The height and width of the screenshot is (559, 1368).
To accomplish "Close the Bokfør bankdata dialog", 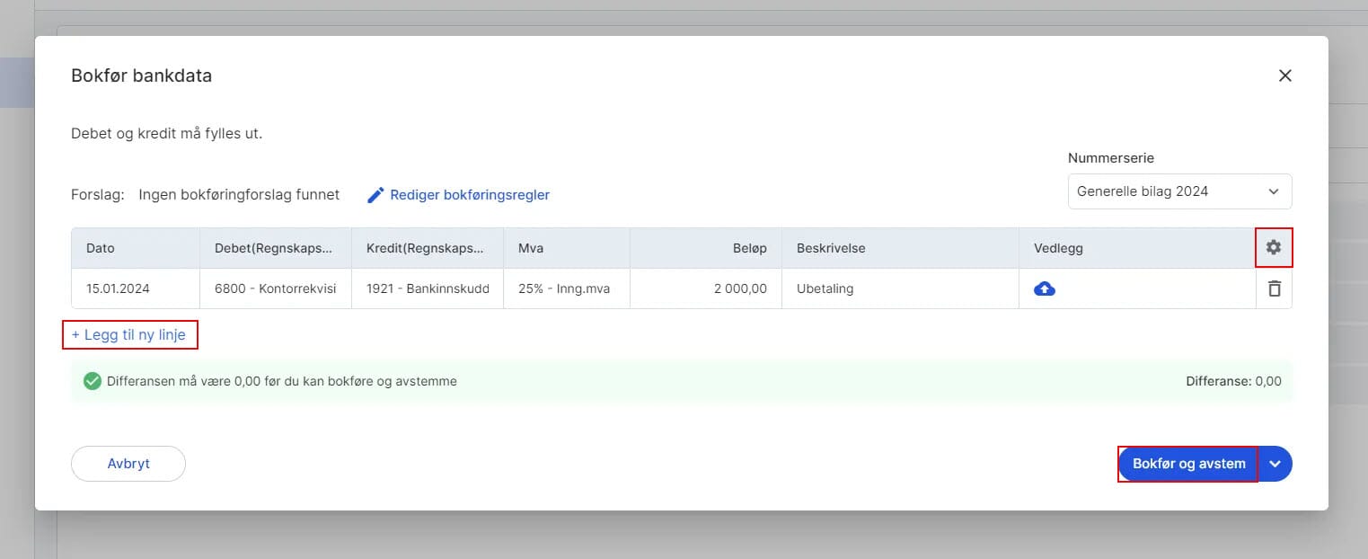I will [x=1284, y=75].
